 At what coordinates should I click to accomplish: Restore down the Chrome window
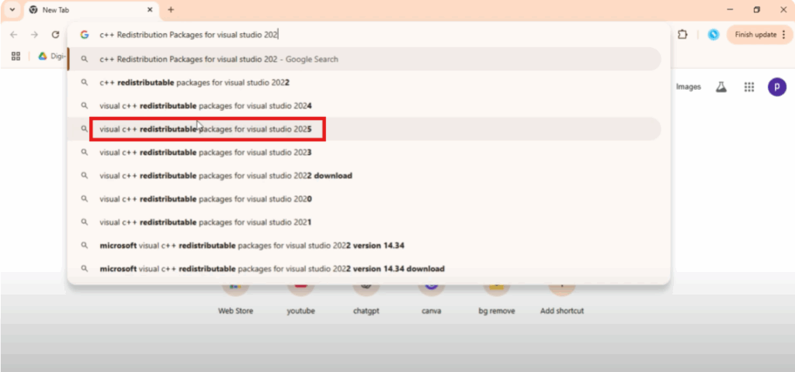756,9
